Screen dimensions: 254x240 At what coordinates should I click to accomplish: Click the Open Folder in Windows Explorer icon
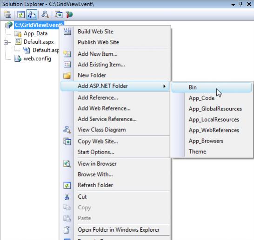tap(67, 230)
